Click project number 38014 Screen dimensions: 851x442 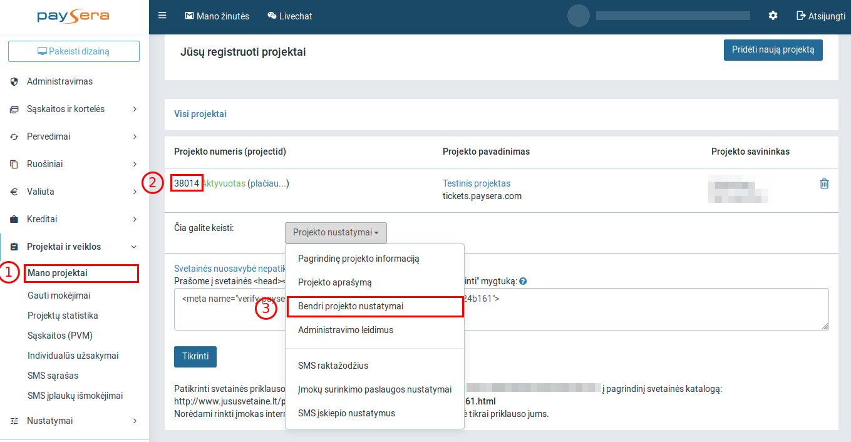point(187,183)
